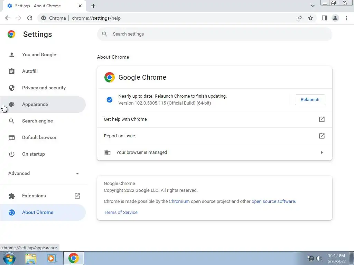354x265 pixels.
Task: Open the open source software link
Action: click(273, 201)
